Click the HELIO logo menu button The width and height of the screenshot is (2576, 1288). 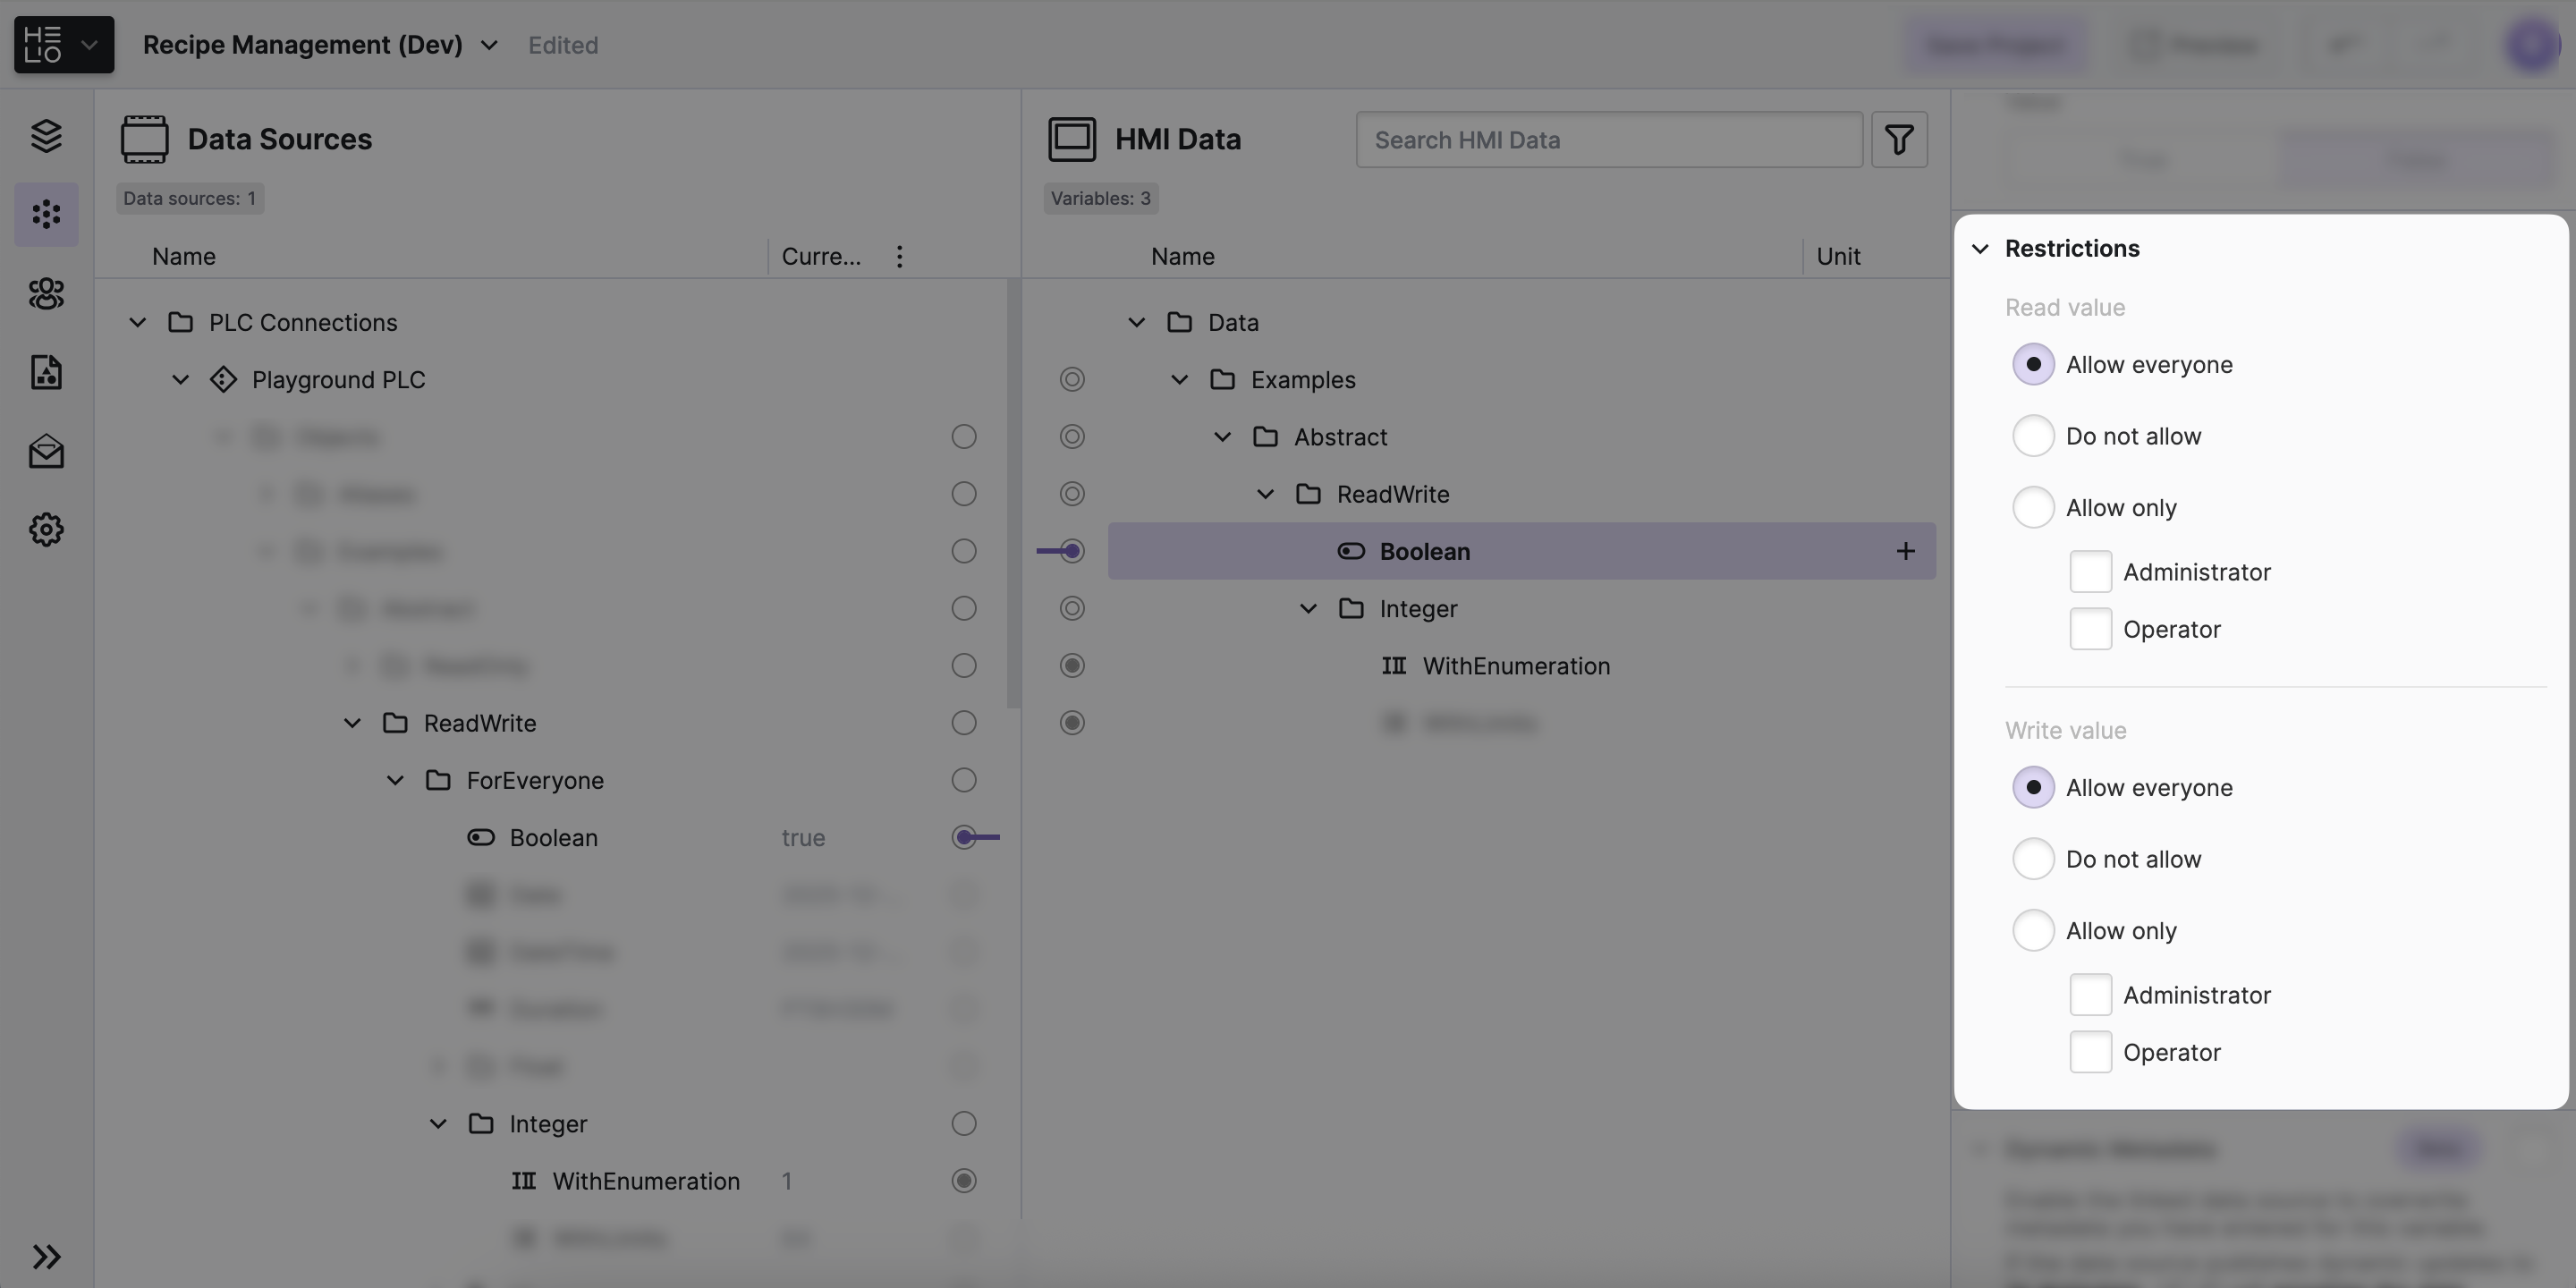tap(63, 44)
